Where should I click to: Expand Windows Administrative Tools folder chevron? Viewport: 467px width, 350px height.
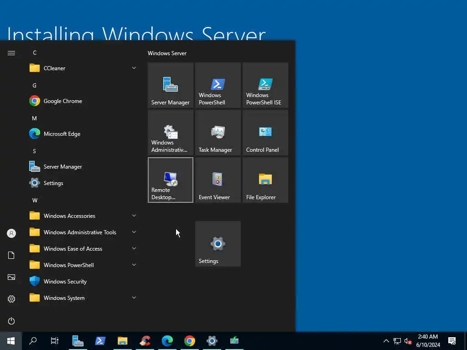click(x=134, y=232)
